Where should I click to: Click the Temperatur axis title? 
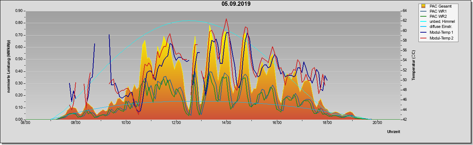pos(413,65)
